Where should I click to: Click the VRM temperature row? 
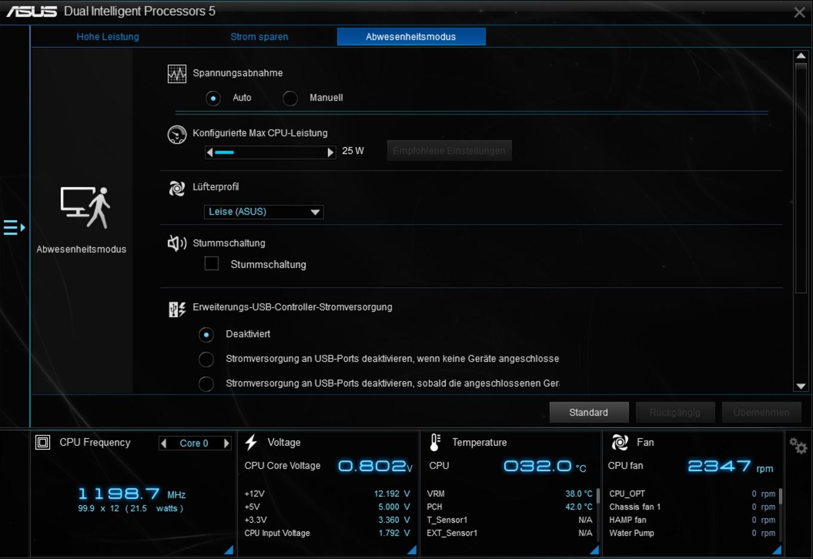click(x=509, y=494)
